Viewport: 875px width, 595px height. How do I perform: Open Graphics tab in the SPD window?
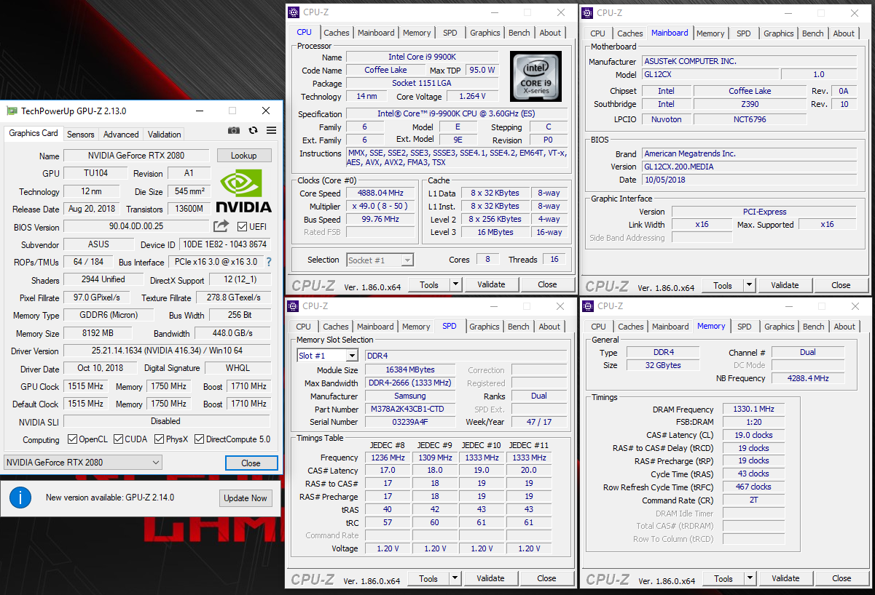484,327
